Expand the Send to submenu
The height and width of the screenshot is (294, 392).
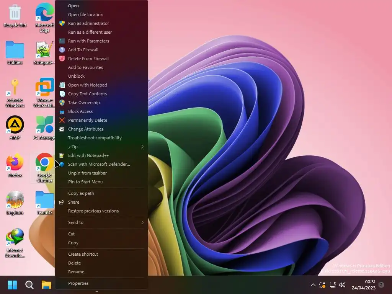101,222
